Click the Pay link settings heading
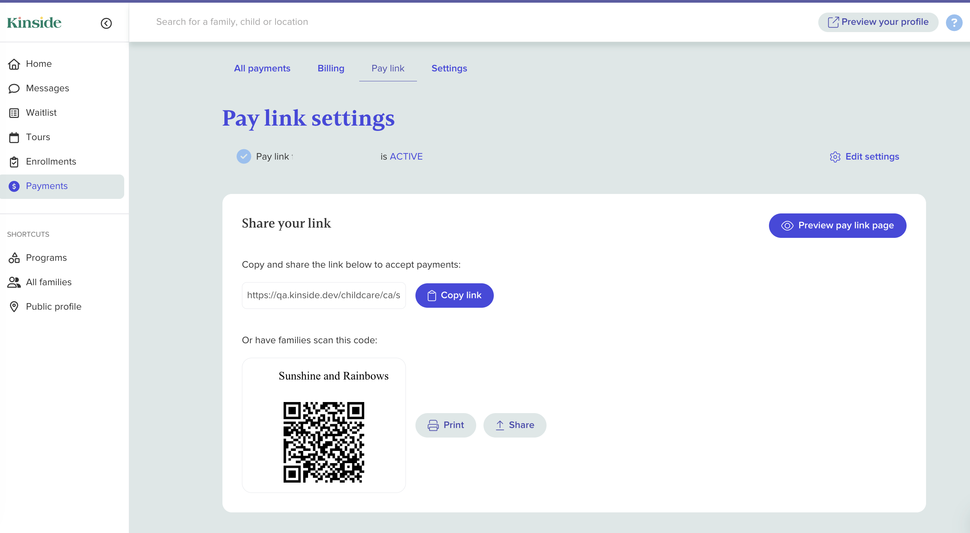 308,118
